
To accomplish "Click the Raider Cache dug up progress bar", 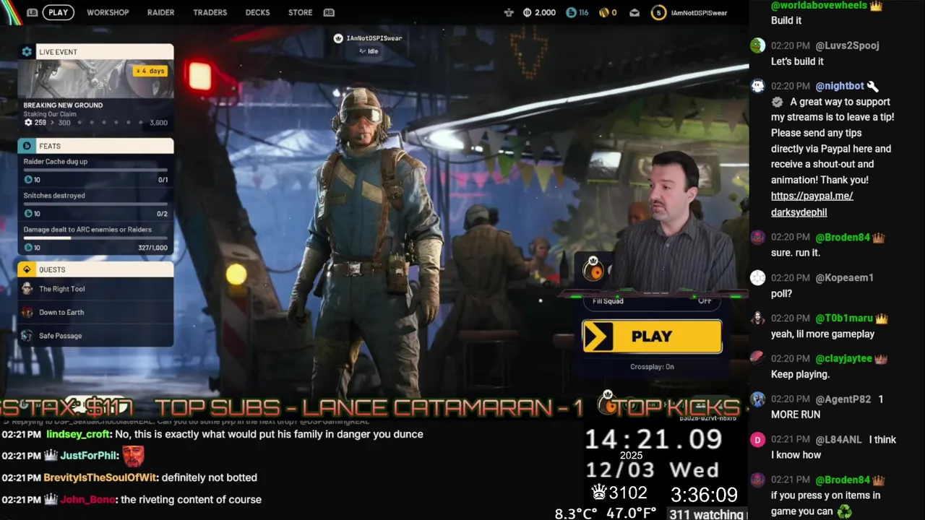I will (x=95, y=170).
